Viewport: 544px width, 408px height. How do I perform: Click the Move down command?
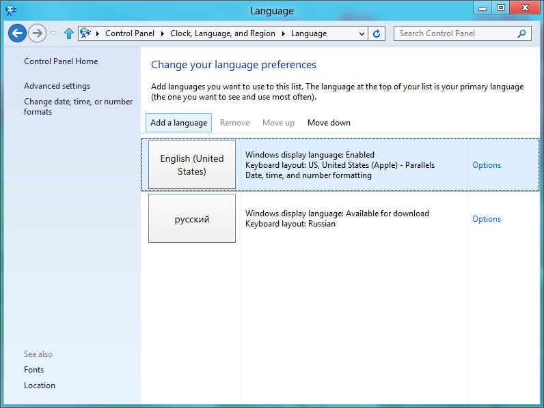point(329,123)
